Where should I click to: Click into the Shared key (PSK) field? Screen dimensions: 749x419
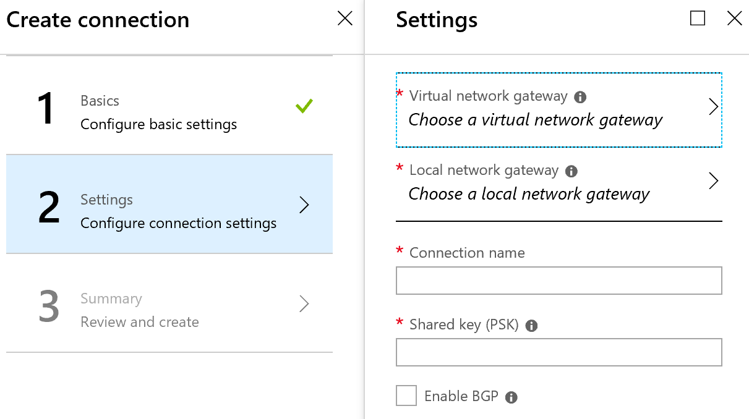[559, 352]
